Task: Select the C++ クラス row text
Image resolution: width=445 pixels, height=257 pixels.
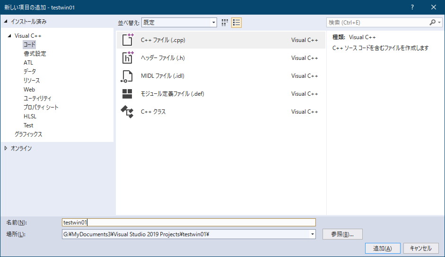Action: pos(153,111)
